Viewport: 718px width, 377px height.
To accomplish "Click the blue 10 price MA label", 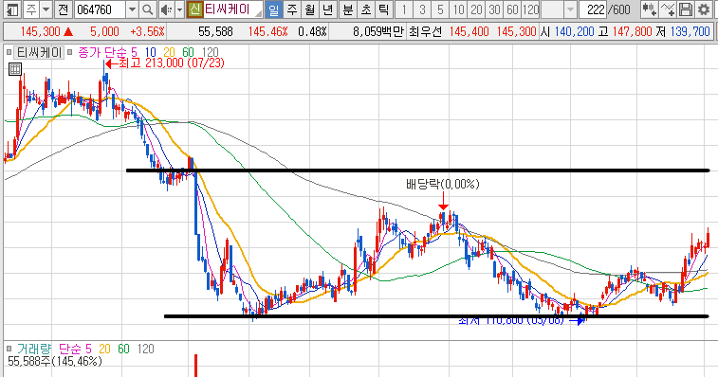I will tap(151, 52).
